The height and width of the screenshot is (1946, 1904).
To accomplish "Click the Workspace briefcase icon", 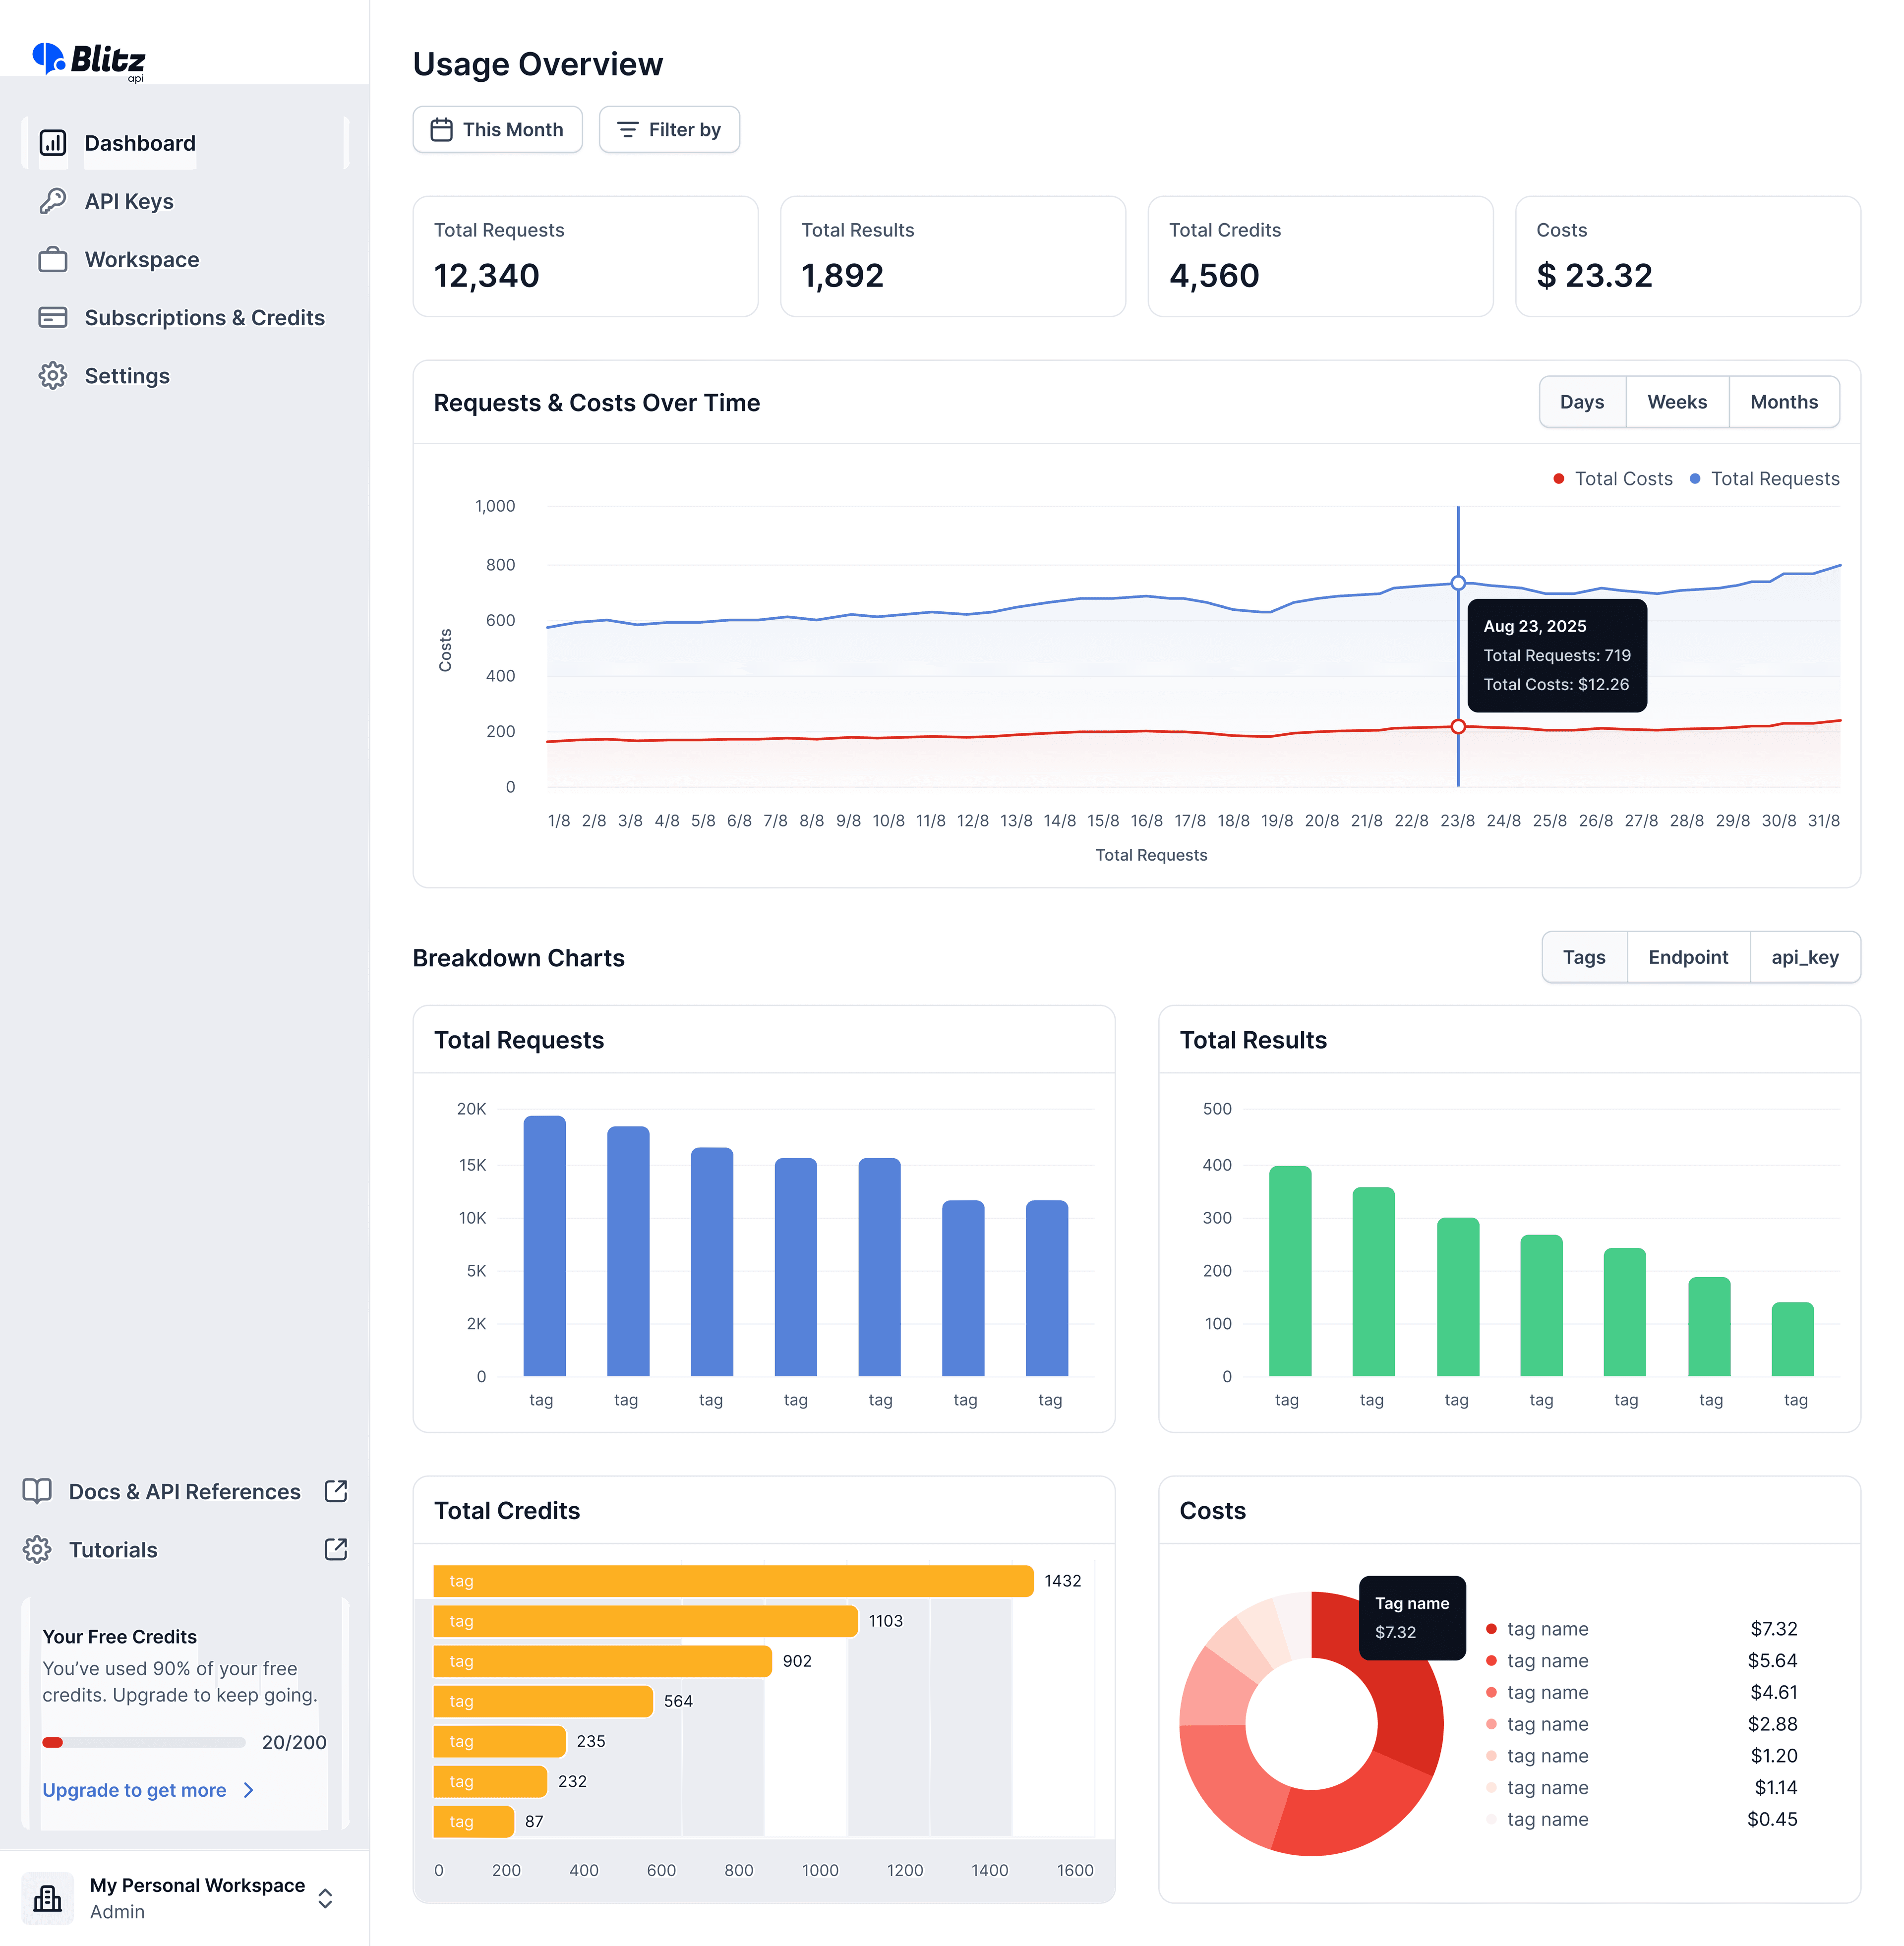I will pyautogui.click(x=53, y=260).
